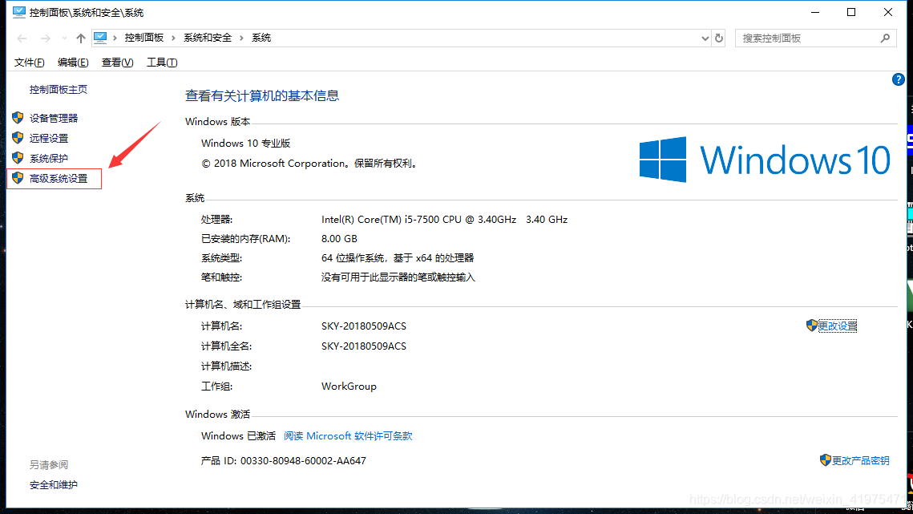The width and height of the screenshot is (913, 514).
Task: Select the text Windows 10 专业版
Action: click(x=246, y=144)
